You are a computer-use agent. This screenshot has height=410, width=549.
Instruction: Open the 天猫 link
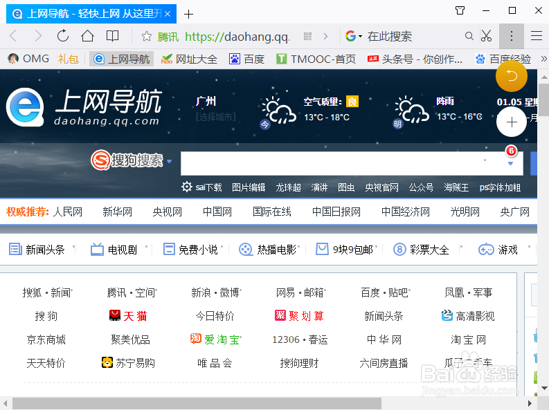128,316
